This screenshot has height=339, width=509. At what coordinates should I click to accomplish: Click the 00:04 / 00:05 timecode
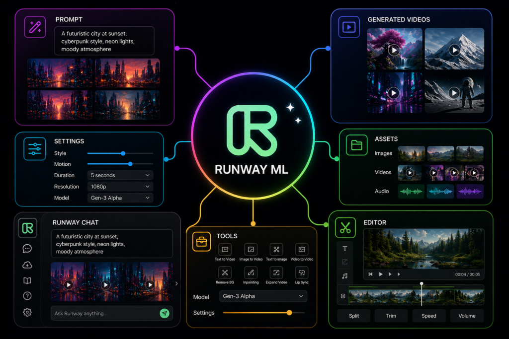click(x=467, y=274)
